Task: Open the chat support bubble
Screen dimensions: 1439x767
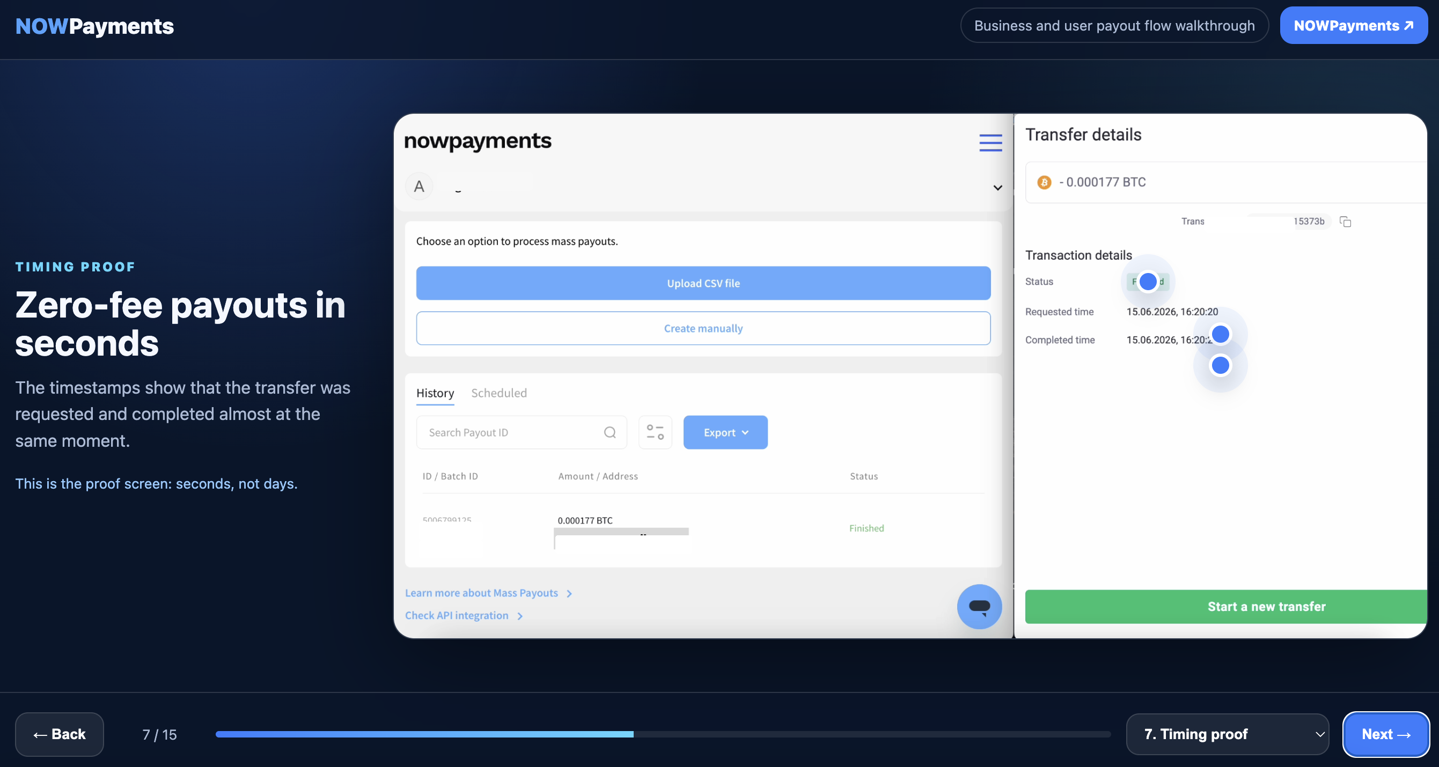Action: click(x=979, y=607)
